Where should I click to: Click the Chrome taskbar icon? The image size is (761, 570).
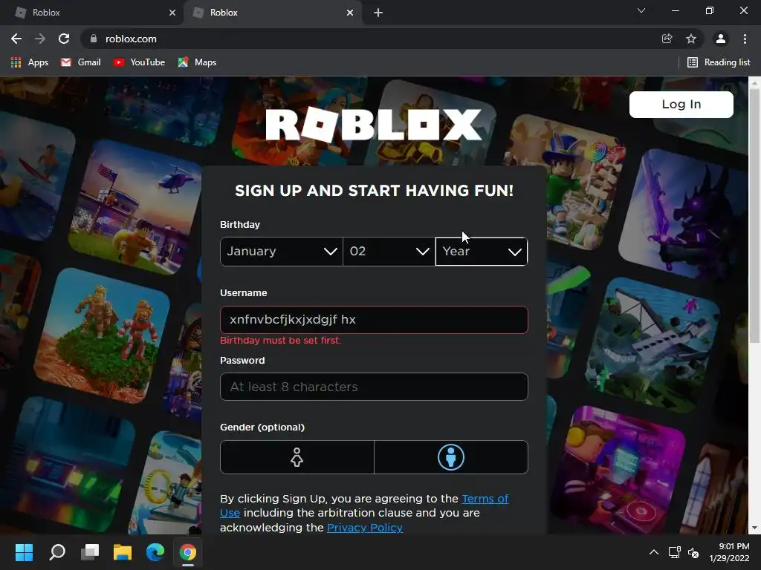pos(188,552)
